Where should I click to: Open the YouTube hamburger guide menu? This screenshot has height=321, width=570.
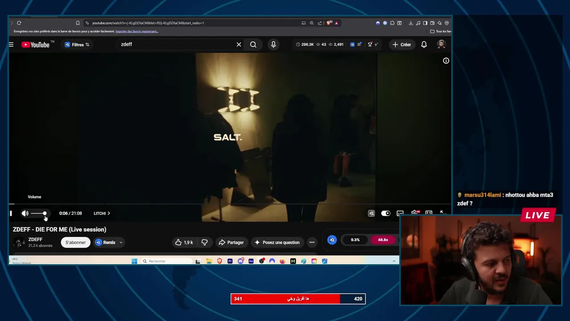pos(11,45)
